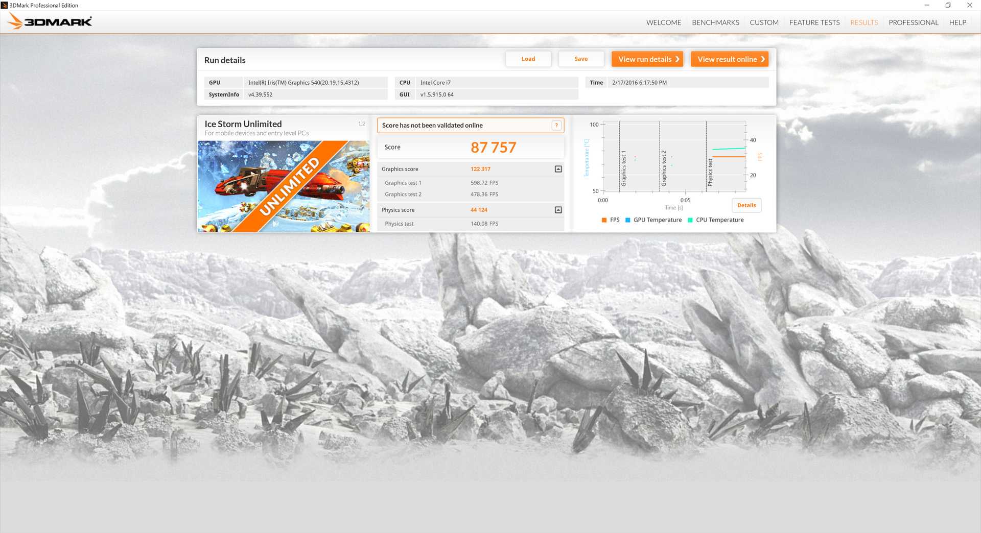Screen dimensions: 981x533
Task: Close the 3DMark window
Action: coord(970,5)
